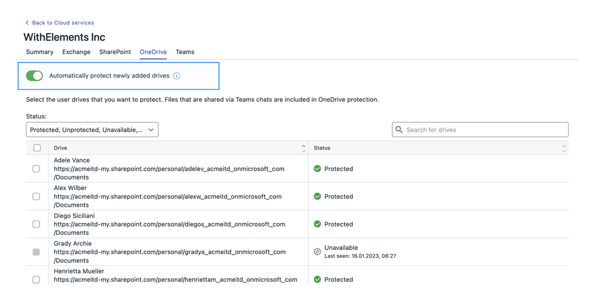Viewport: 600px width, 303px height.
Task: Click the Grady Archie drive name
Action: (73, 244)
